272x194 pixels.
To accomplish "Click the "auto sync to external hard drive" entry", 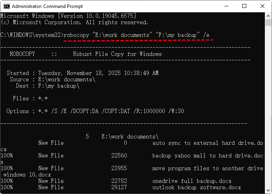I will click(x=207, y=143).
